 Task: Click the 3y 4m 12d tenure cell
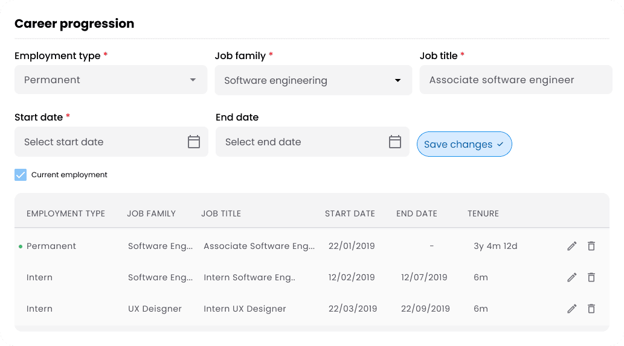pos(495,246)
